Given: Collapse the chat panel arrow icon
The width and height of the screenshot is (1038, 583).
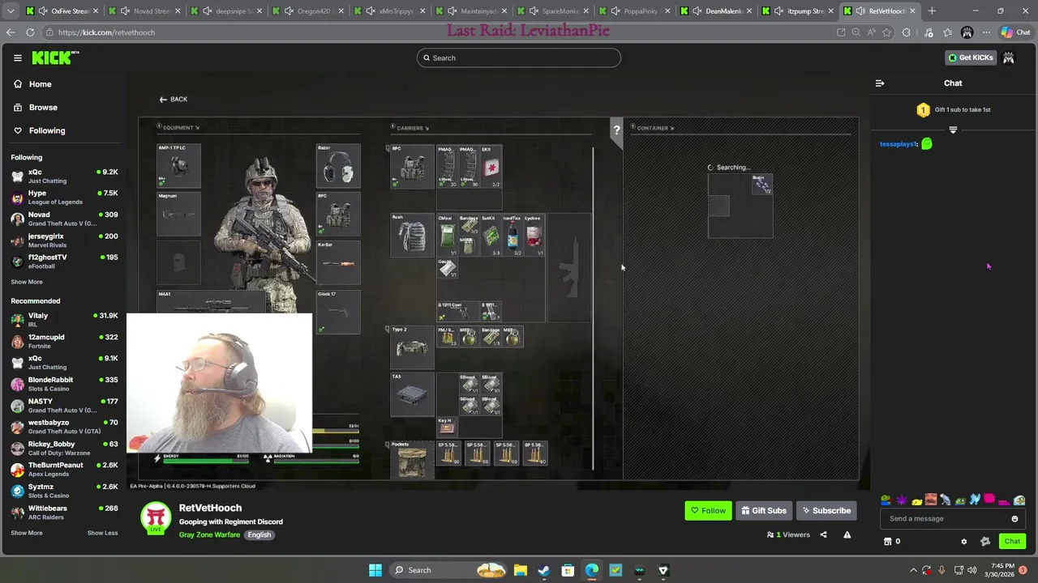Looking at the screenshot, I should [x=880, y=83].
